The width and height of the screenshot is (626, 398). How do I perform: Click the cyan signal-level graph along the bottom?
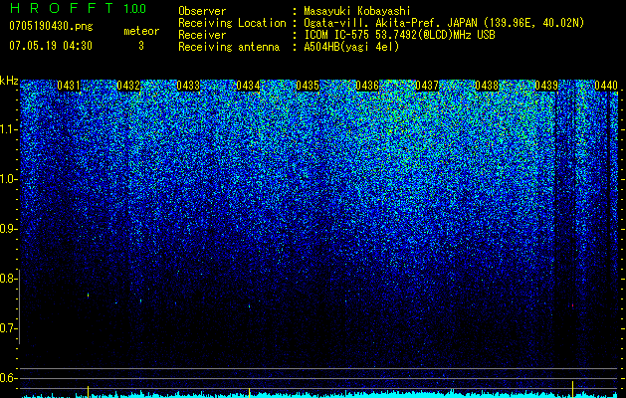(x=319, y=395)
